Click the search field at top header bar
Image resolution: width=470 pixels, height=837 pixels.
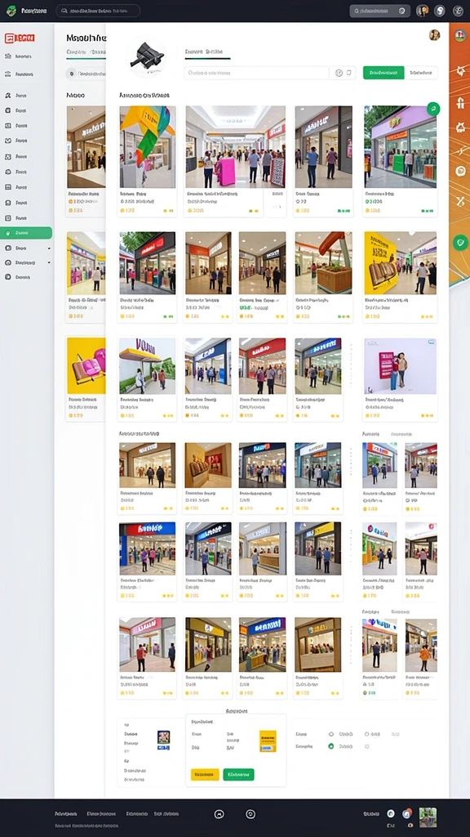(98, 11)
